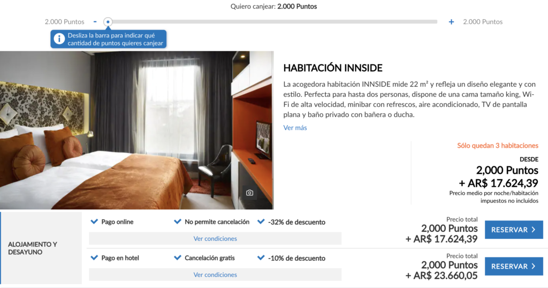Screen dimensions: 548x288
Task: Click the 'DESDE' label above the price
Action: click(x=529, y=160)
